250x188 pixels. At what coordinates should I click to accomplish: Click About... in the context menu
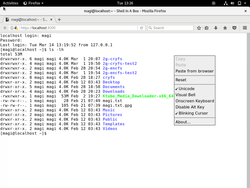point(183,122)
